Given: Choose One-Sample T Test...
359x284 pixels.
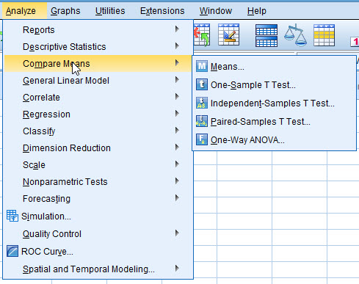Looking at the screenshot, I should [x=274, y=85].
